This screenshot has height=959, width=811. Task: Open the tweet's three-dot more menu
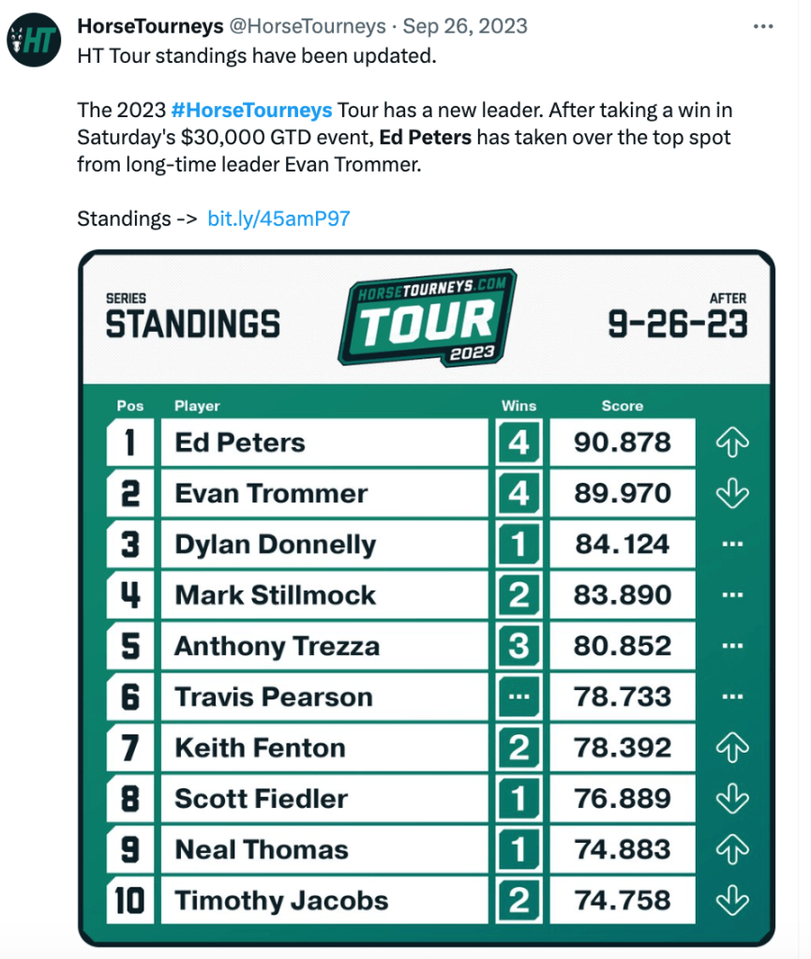(x=763, y=26)
